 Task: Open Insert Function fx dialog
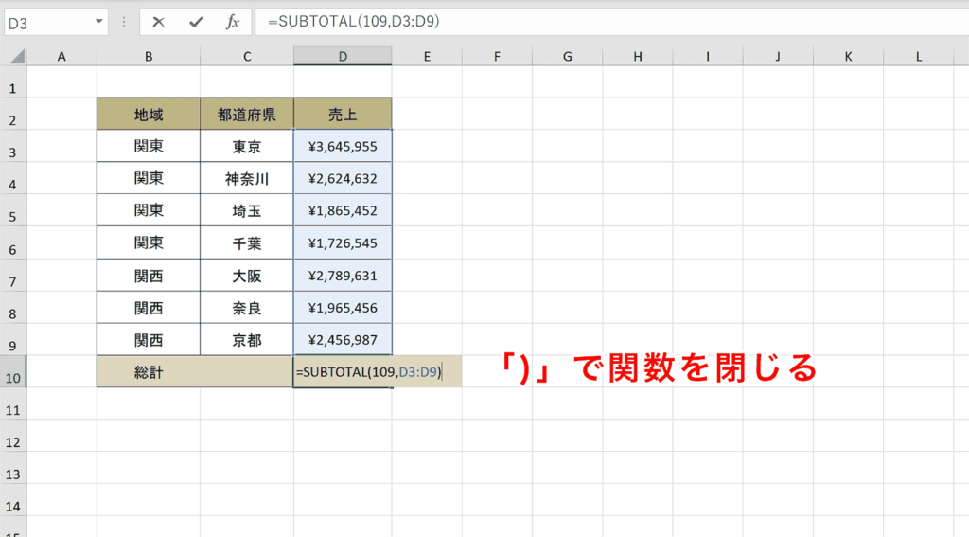click(x=233, y=23)
